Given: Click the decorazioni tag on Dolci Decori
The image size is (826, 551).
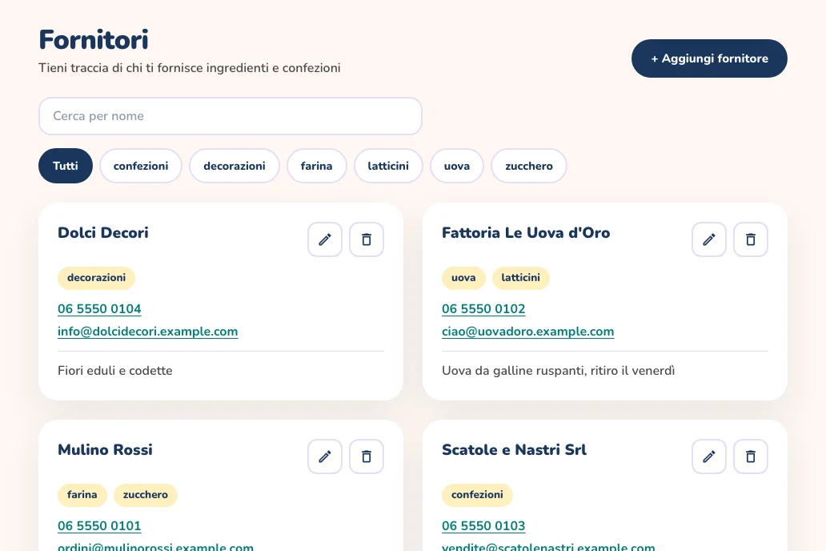Looking at the screenshot, I should 96,278.
